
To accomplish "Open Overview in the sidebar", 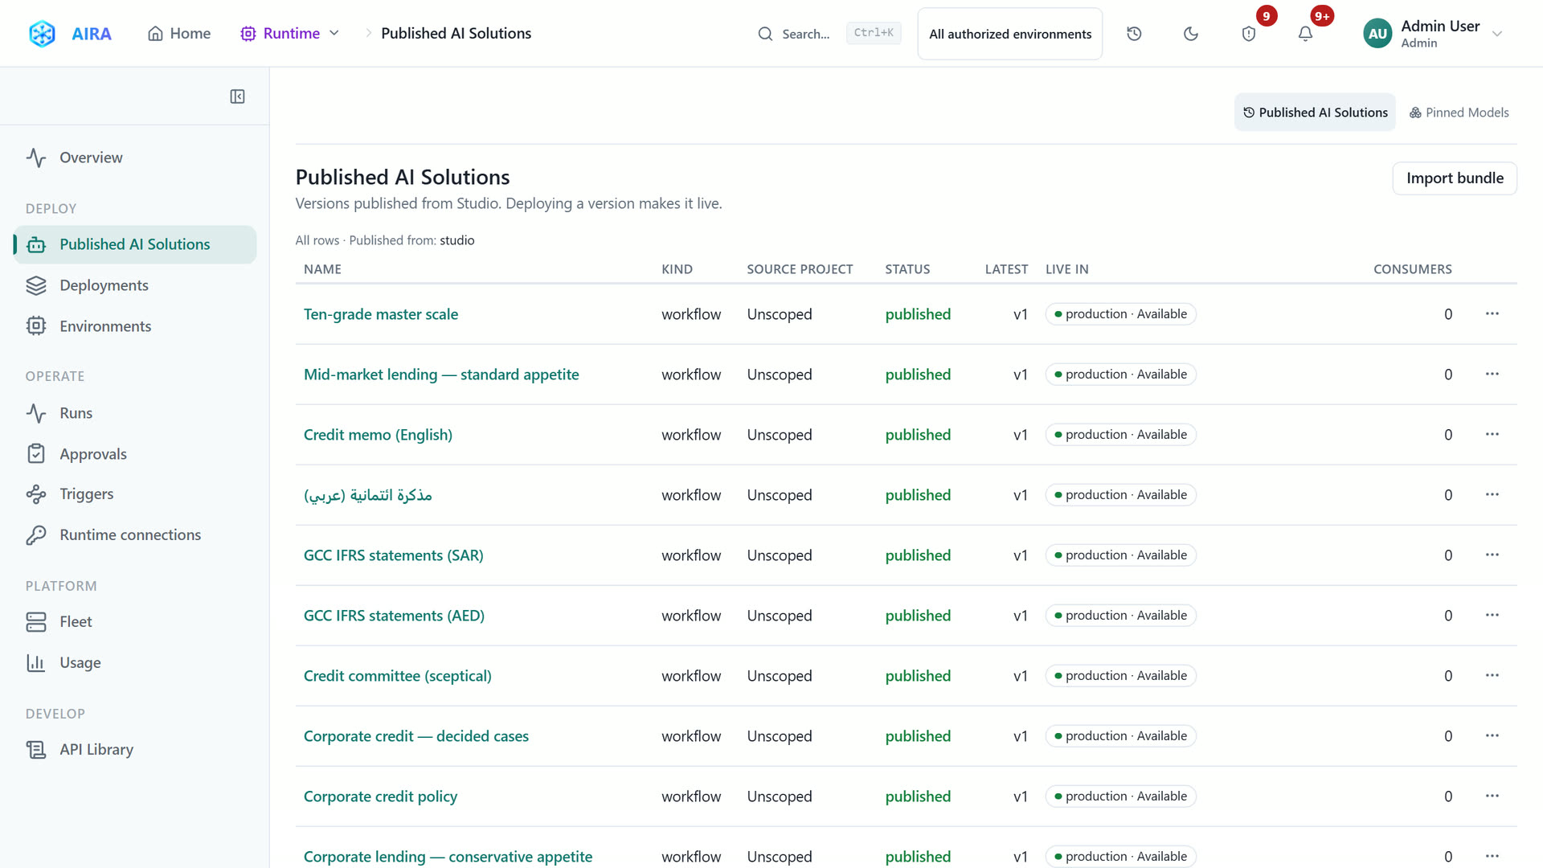I will pyautogui.click(x=135, y=158).
